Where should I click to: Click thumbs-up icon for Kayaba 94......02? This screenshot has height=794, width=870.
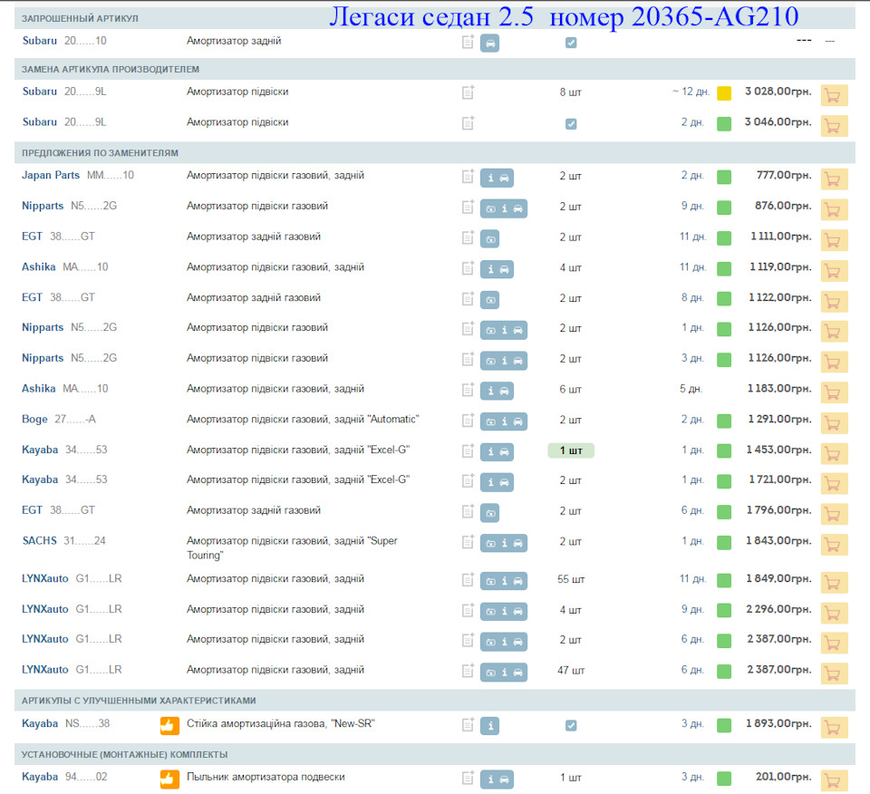(169, 779)
